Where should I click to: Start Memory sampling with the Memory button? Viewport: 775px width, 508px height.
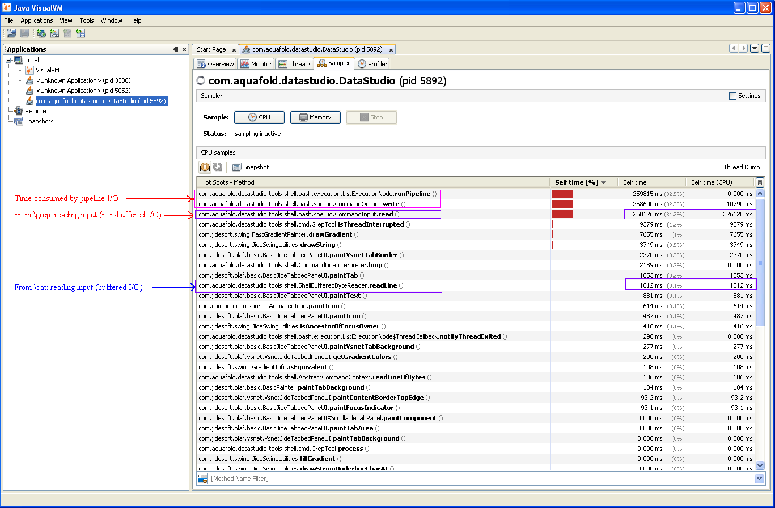(315, 117)
